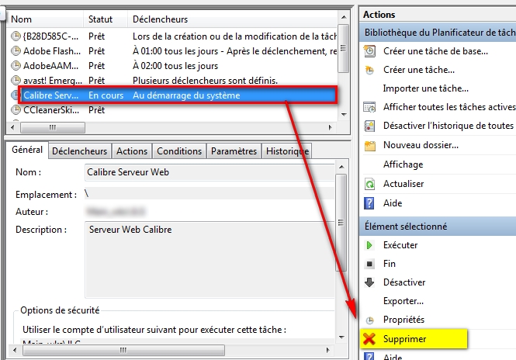Choose Exporter… for selected task
This screenshot has height=360, width=516.
point(403,301)
